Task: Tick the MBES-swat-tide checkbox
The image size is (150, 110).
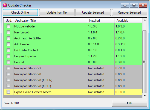Action: [8, 26]
